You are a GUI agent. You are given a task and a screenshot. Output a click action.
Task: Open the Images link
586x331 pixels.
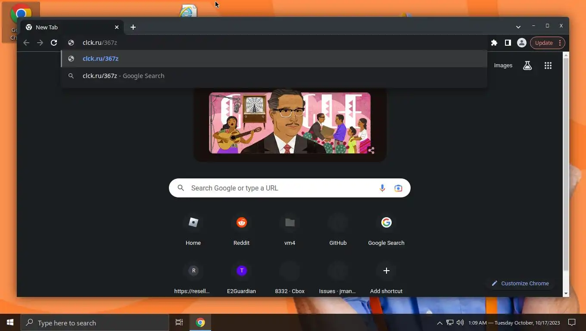point(503,66)
